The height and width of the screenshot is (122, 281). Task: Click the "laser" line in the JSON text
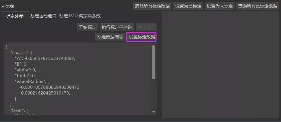pyautogui.click(x=19, y=110)
